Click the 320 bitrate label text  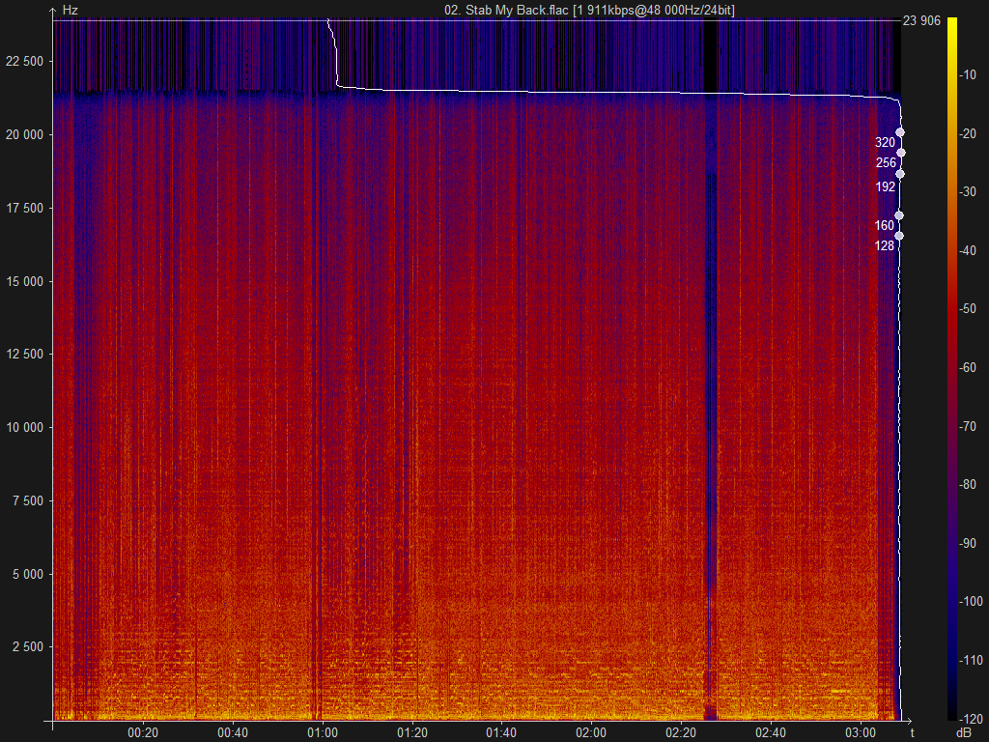(x=885, y=143)
